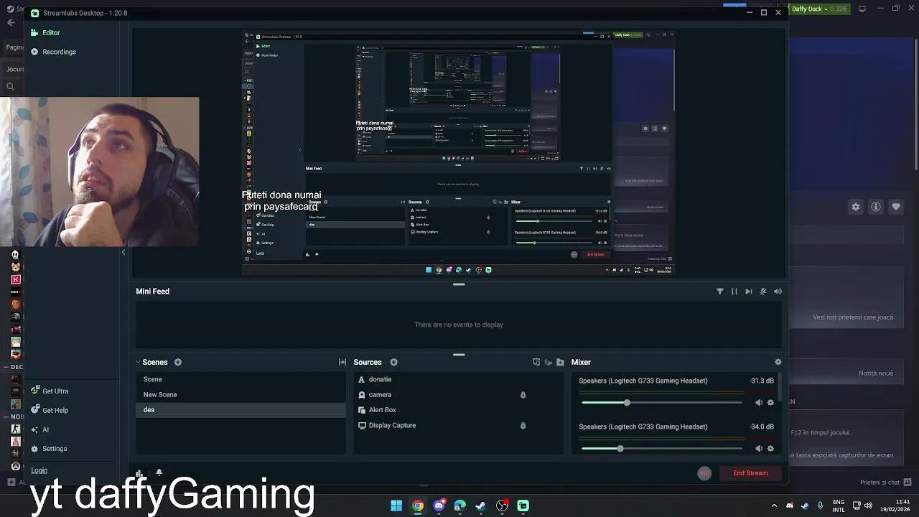Adjust the second Speakers volume slider
This screenshot has height=517, width=919.
click(661, 448)
